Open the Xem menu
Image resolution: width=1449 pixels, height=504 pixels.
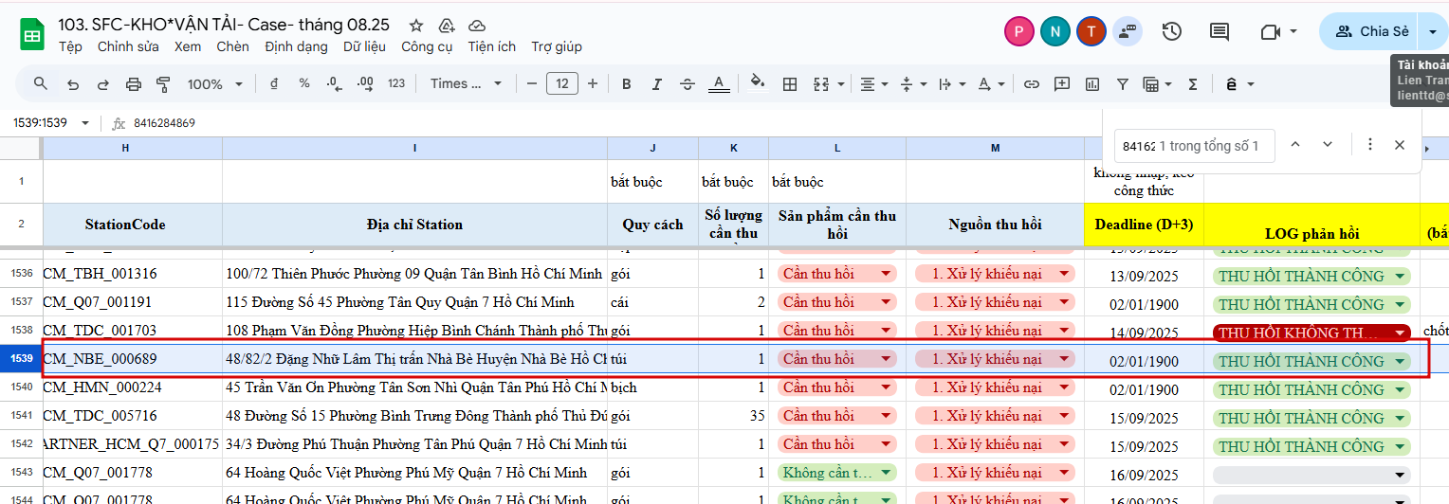coord(188,46)
